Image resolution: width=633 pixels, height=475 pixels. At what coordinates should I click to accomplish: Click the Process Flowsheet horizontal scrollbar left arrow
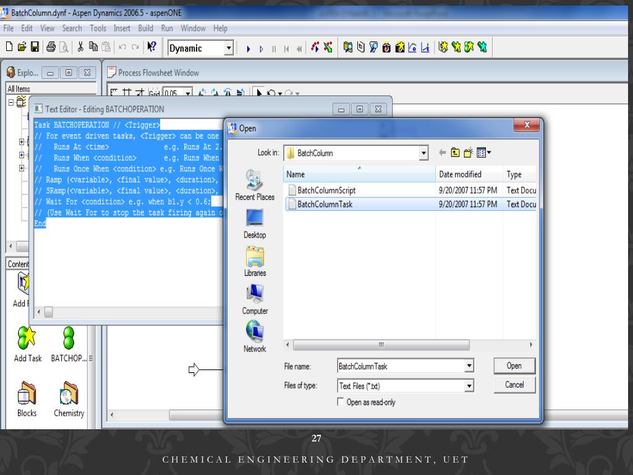(112, 415)
